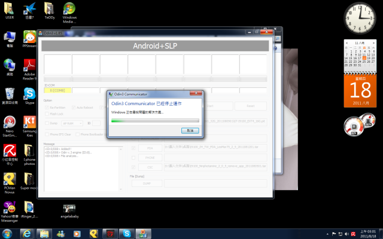Switch to Skype in the taskbar
383x239 pixels.
[x=127, y=234]
